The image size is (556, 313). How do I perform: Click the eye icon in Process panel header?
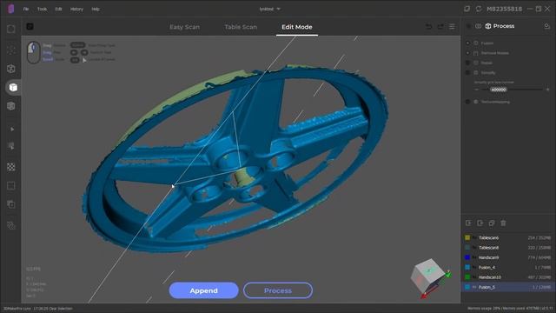coord(478,26)
